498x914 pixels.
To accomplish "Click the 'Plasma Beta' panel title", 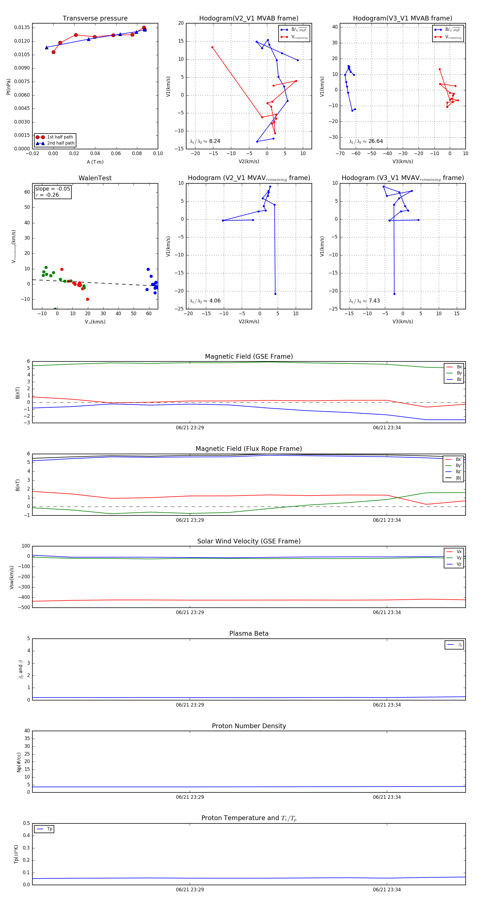I will tap(249, 633).
